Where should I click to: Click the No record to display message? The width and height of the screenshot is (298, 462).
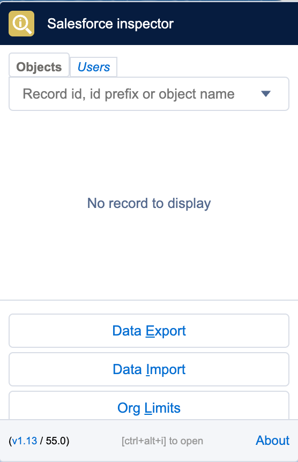click(149, 203)
